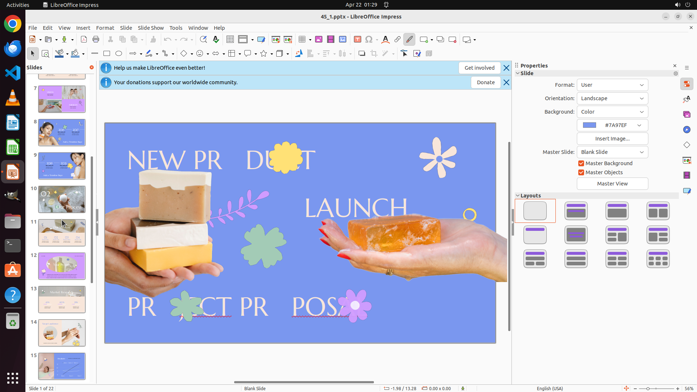This screenshot has width=697, height=392.
Task: Open the Navigator sidebar panel icon
Action: (686, 130)
